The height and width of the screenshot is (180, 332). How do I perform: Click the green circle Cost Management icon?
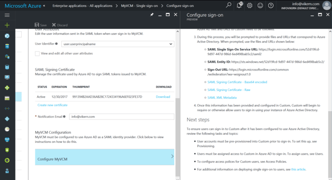(7, 160)
